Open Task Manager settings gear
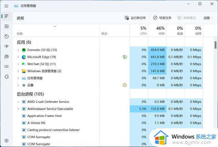 (6, 141)
